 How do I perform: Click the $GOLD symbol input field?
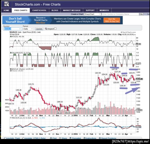pyautogui.click(x=13, y=29)
